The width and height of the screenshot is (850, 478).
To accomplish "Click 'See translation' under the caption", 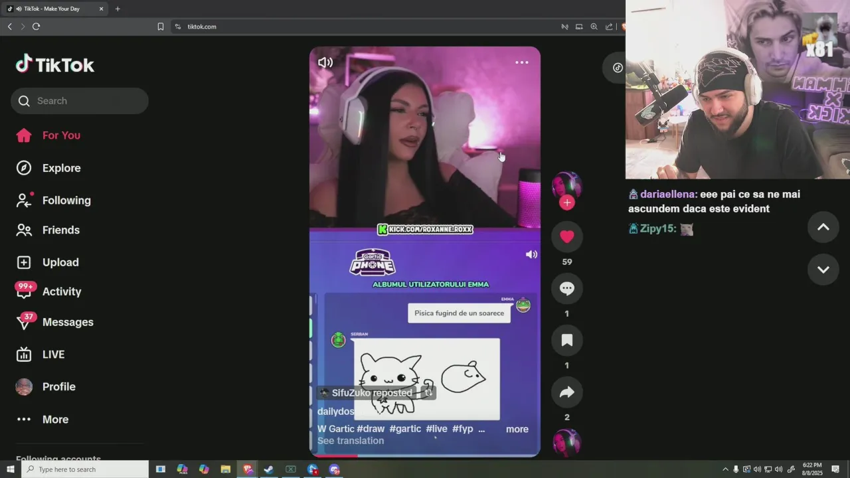I will click(x=351, y=441).
